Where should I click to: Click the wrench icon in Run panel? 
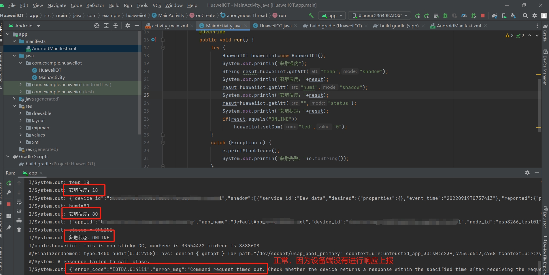click(x=9, y=192)
